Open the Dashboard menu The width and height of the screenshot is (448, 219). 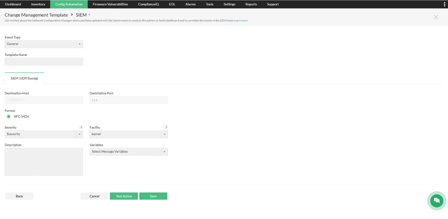coord(13,4)
